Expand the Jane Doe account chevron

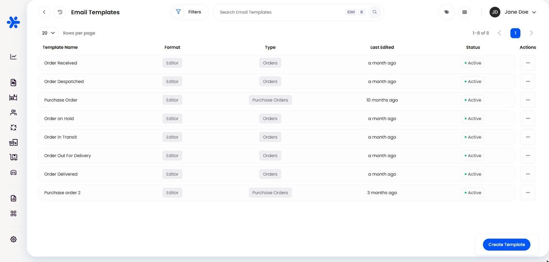534,12
